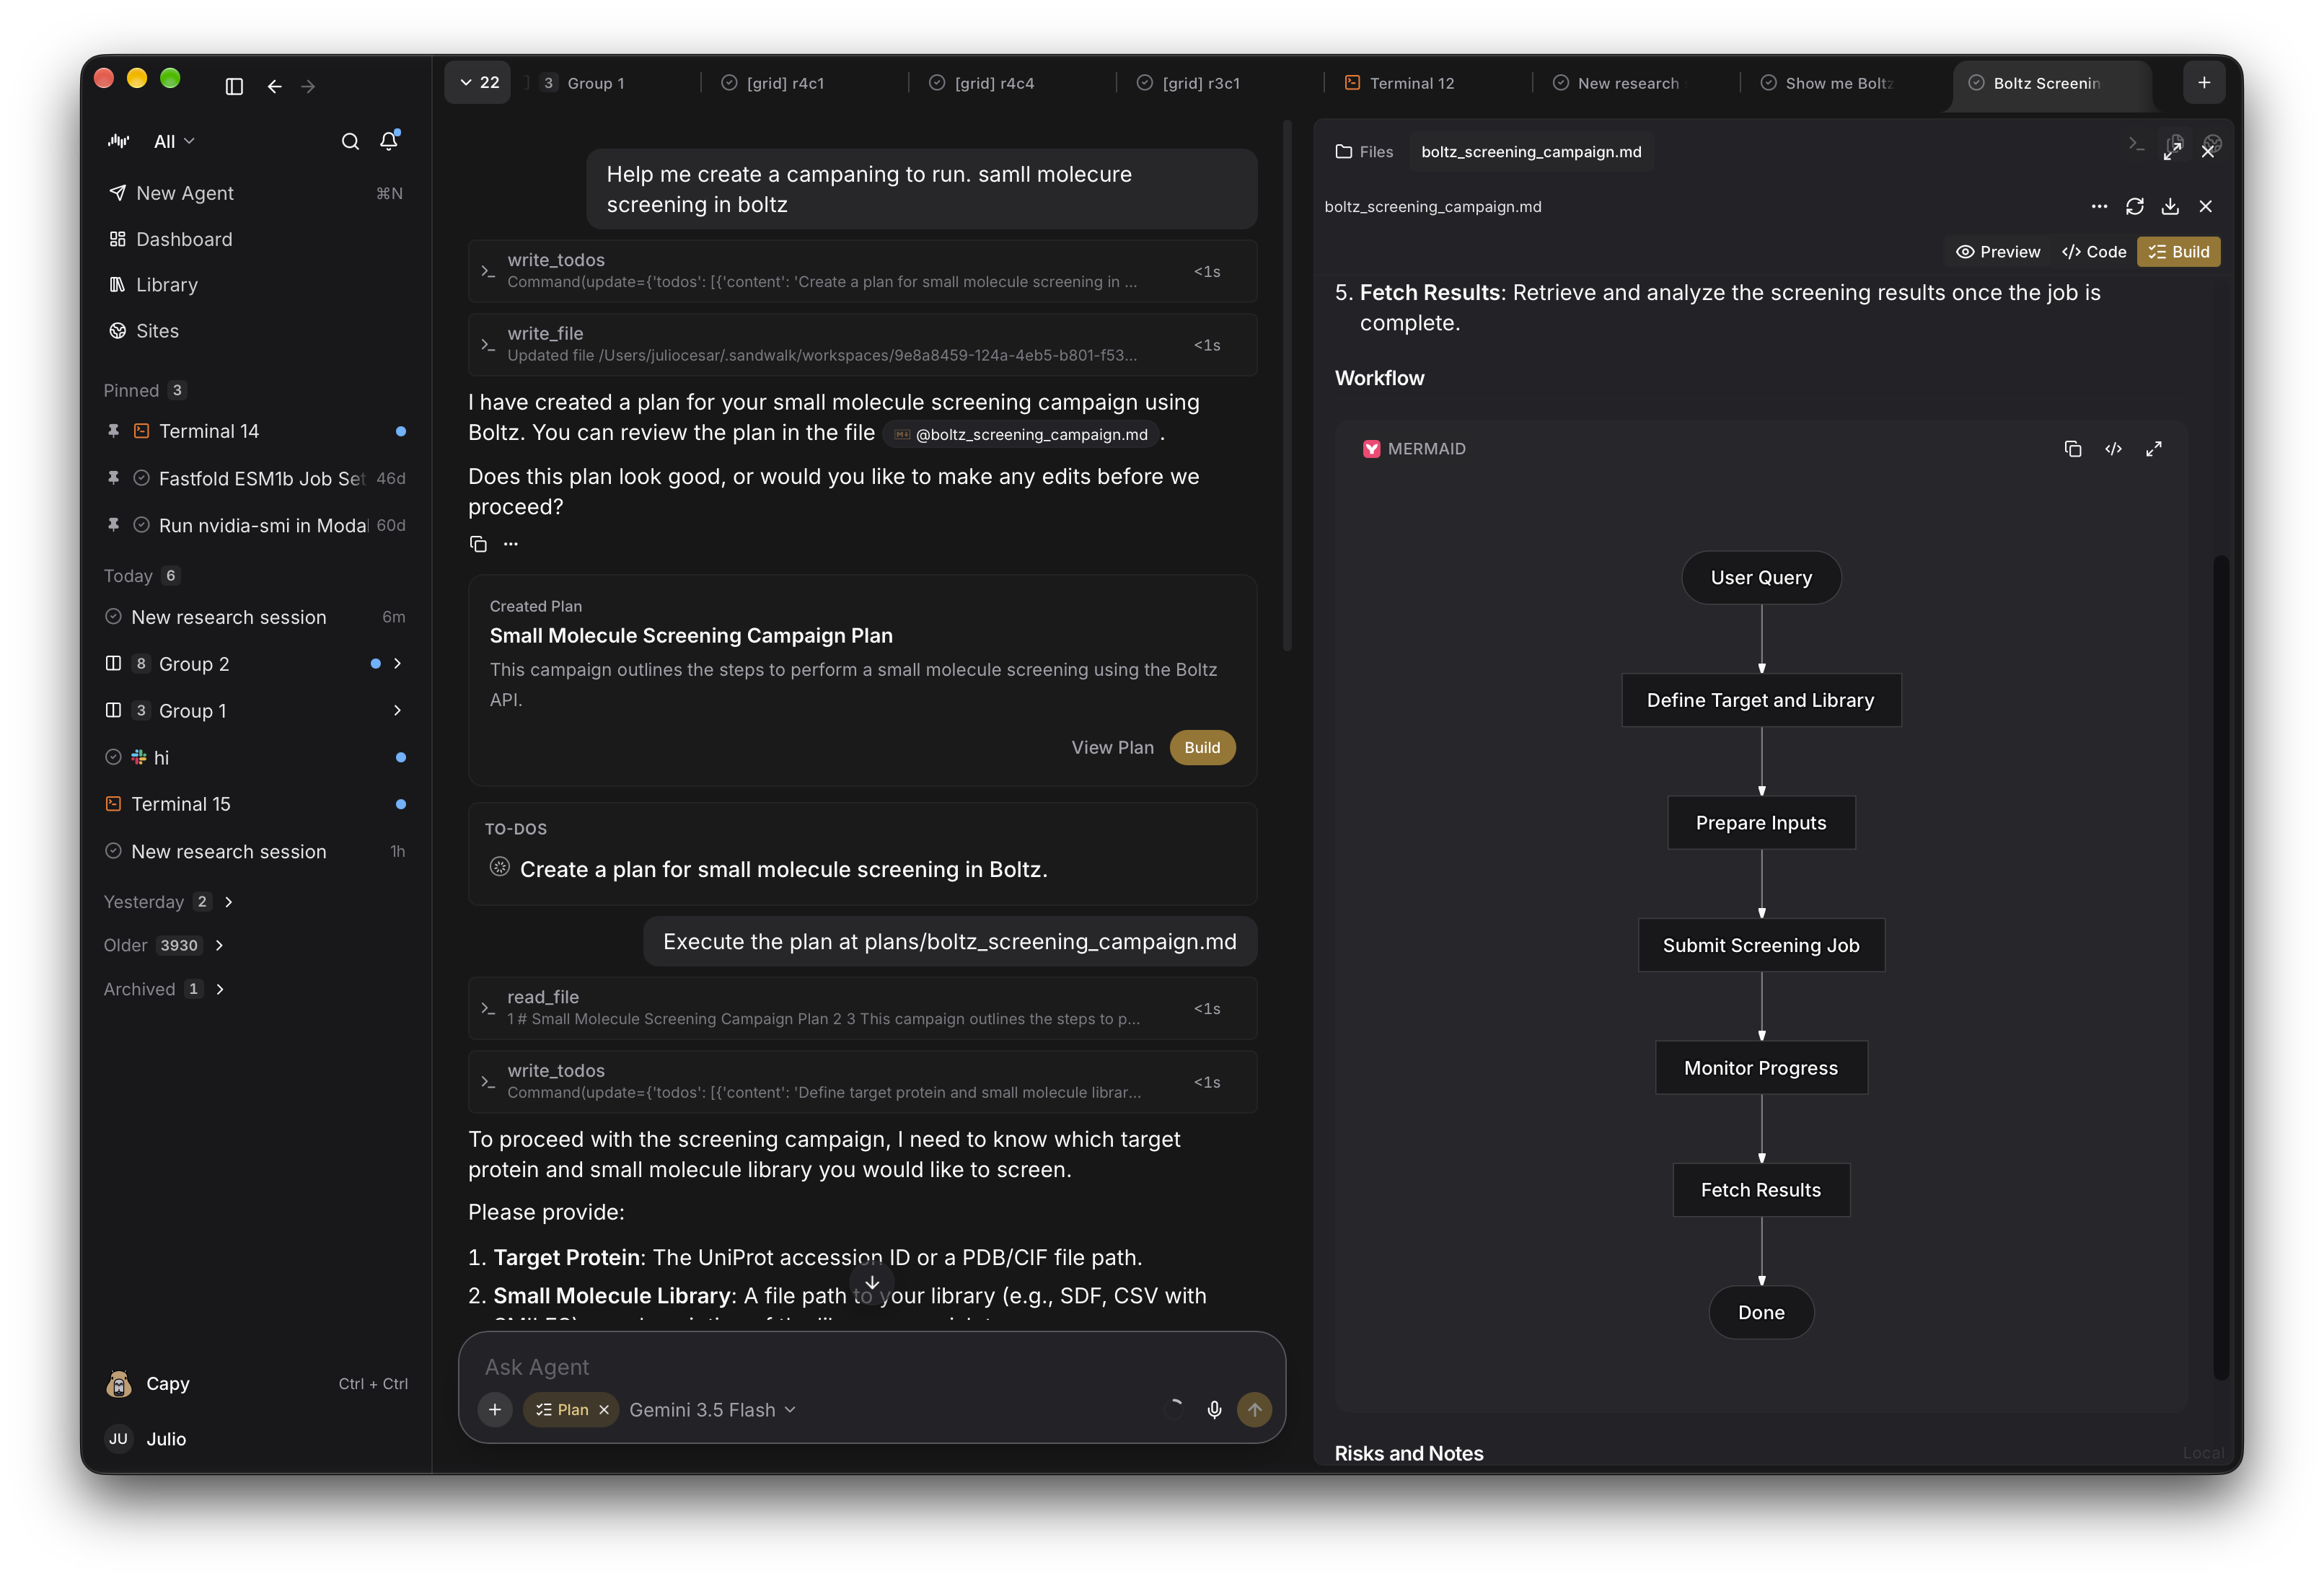The image size is (2324, 1581).
Task: Go forward with the right arrow
Action: coord(308,87)
